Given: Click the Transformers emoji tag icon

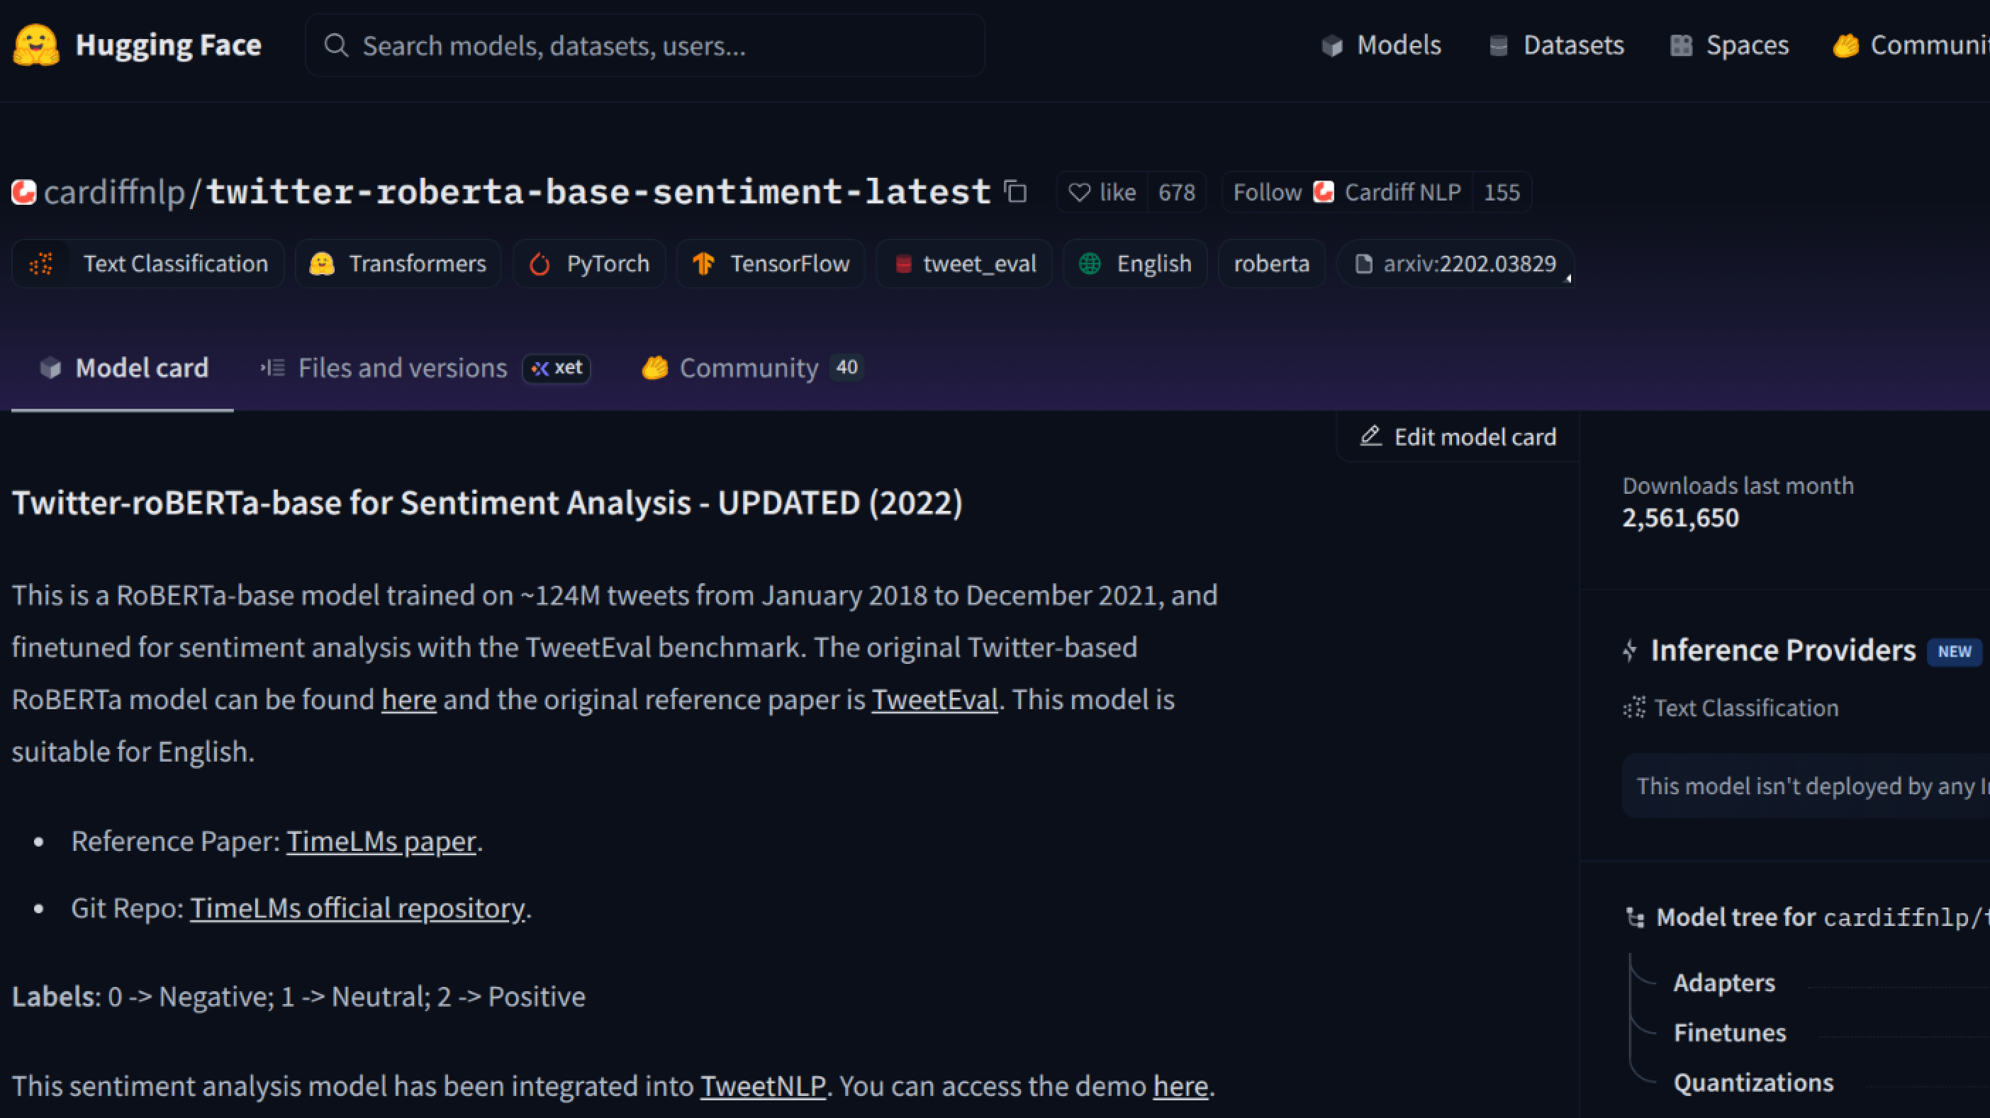Looking at the screenshot, I should [x=321, y=264].
